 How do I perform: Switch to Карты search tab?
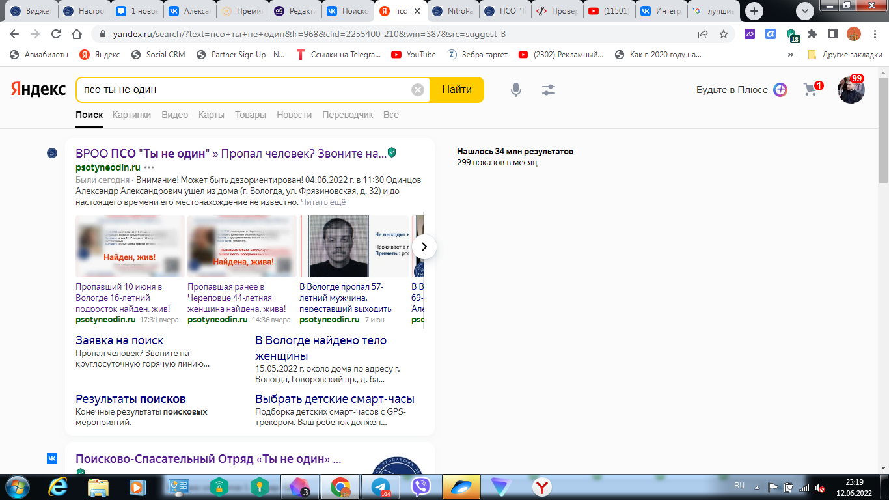click(212, 115)
